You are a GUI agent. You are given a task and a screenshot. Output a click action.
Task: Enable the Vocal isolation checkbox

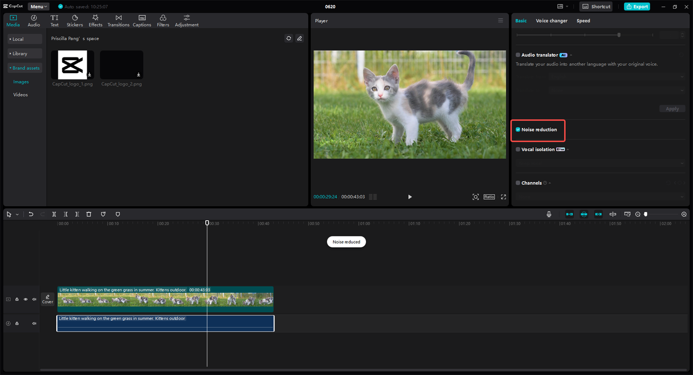(x=518, y=149)
